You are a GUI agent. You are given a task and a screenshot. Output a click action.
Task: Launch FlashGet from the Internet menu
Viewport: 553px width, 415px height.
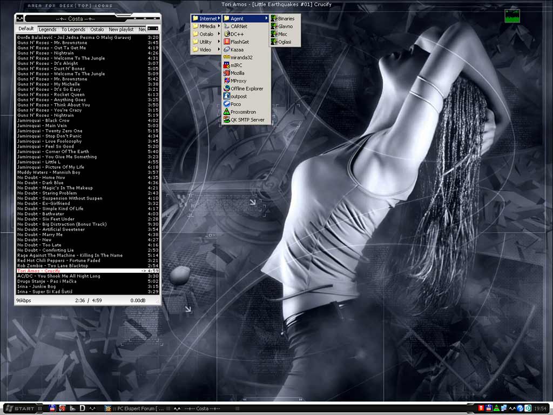tap(239, 42)
